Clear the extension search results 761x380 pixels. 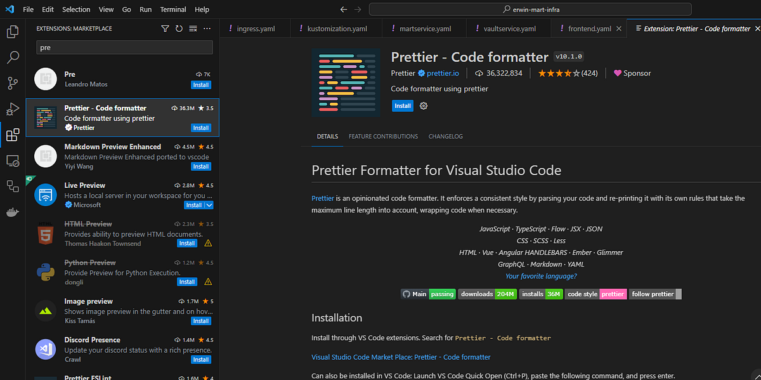pyautogui.click(x=192, y=28)
